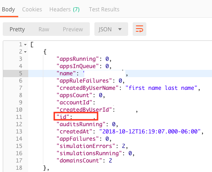Click the closing brace on line 18
Screen dimensions: 212x172
click(45, 168)
